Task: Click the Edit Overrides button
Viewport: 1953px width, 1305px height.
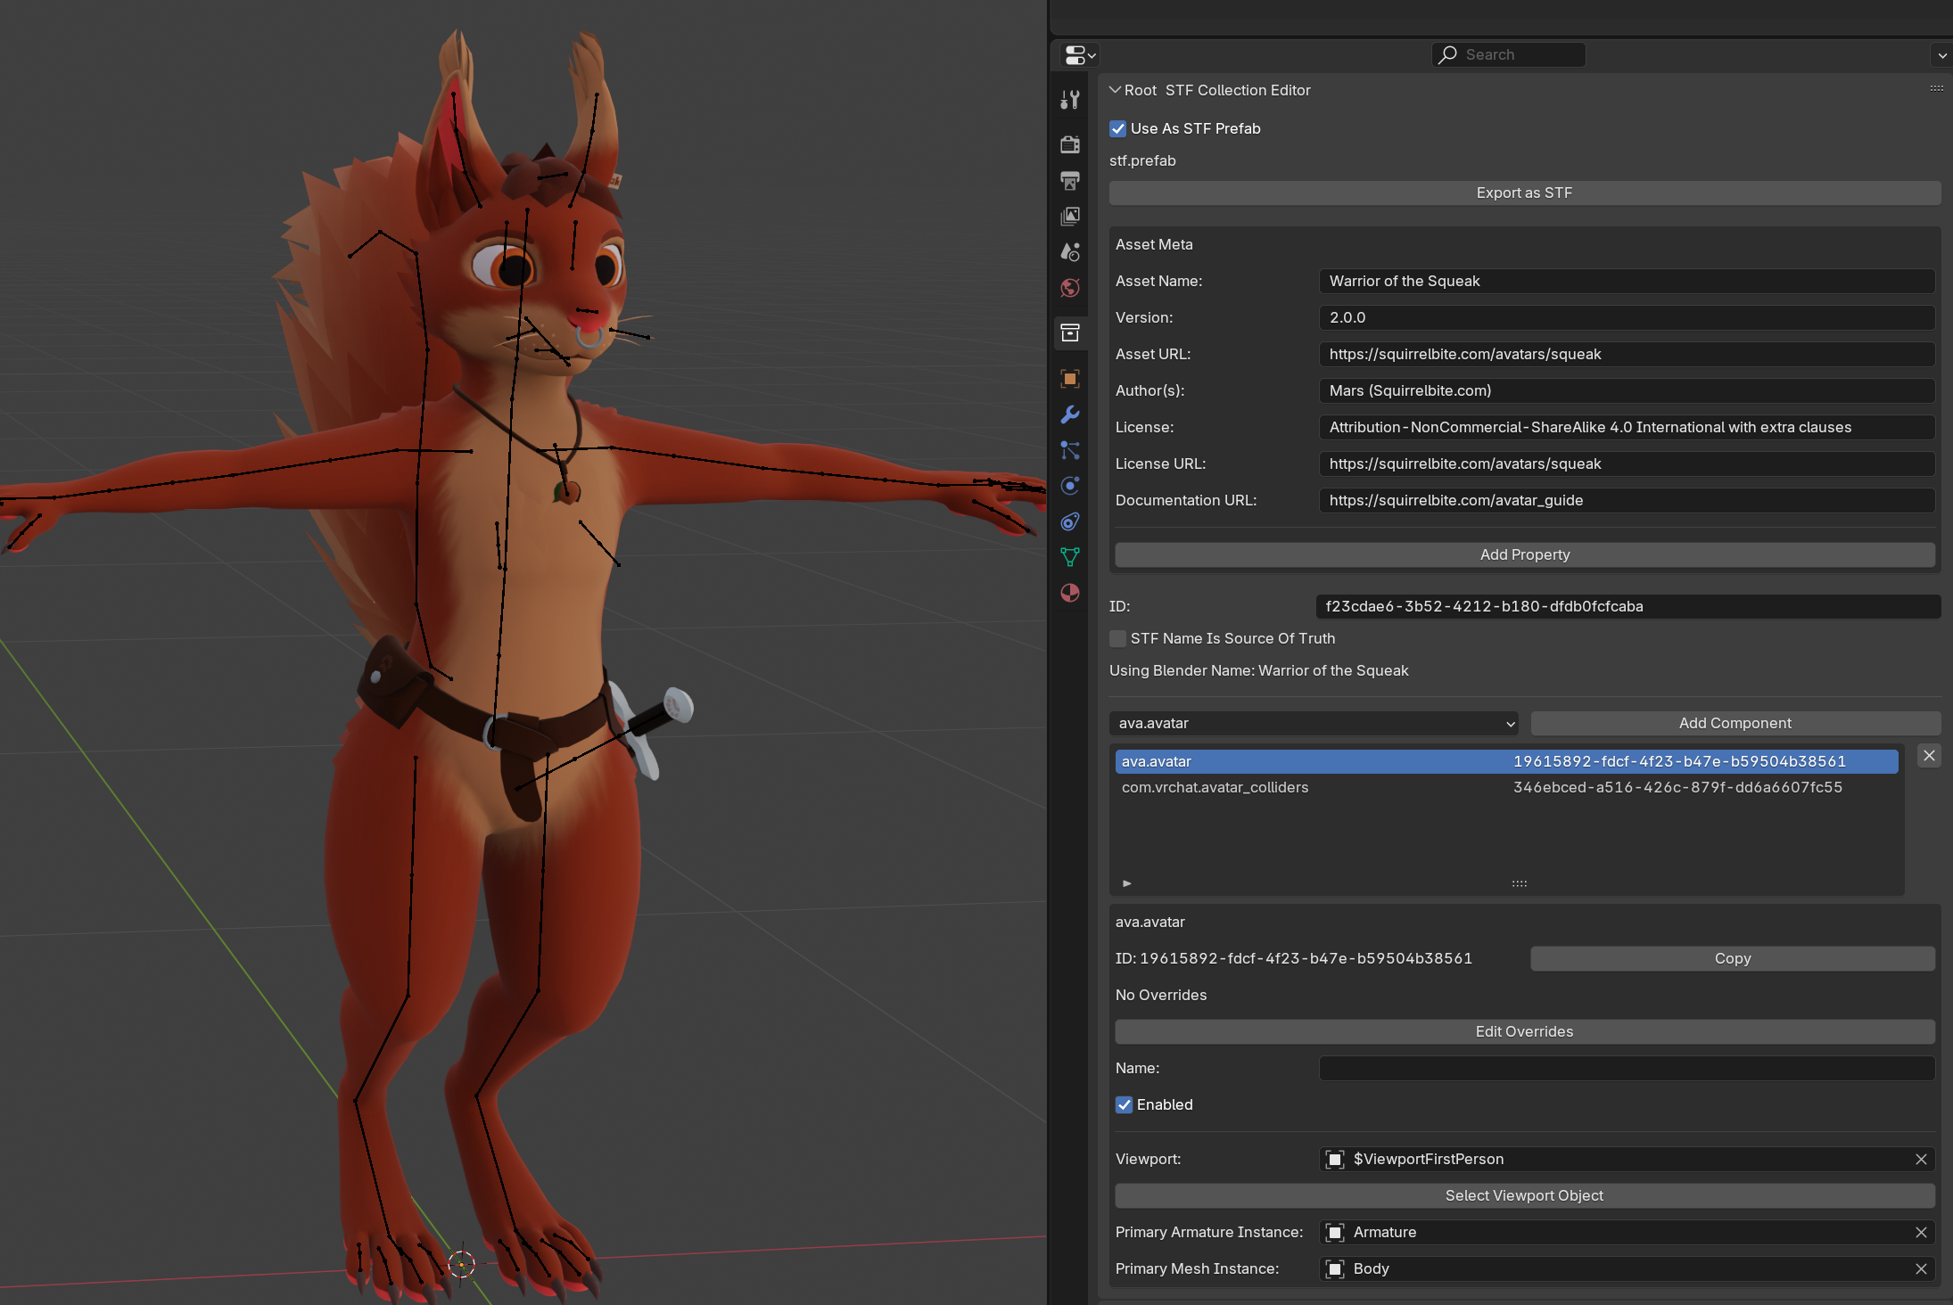Action: [x=1525, y=1031]
